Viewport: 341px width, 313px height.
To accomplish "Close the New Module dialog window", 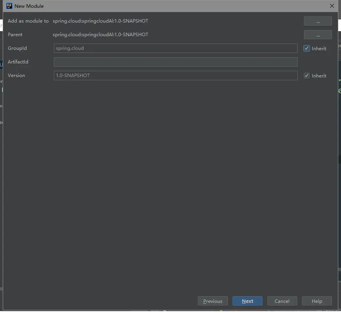I will coord(332,6).
